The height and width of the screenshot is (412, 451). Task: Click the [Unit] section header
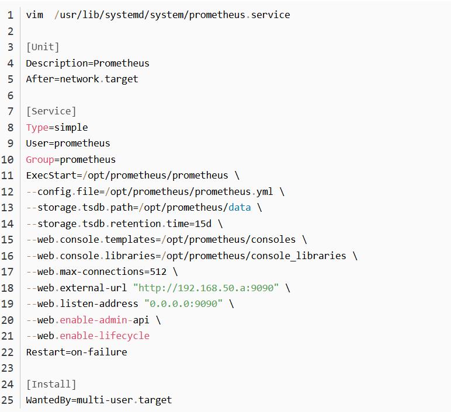43,47
